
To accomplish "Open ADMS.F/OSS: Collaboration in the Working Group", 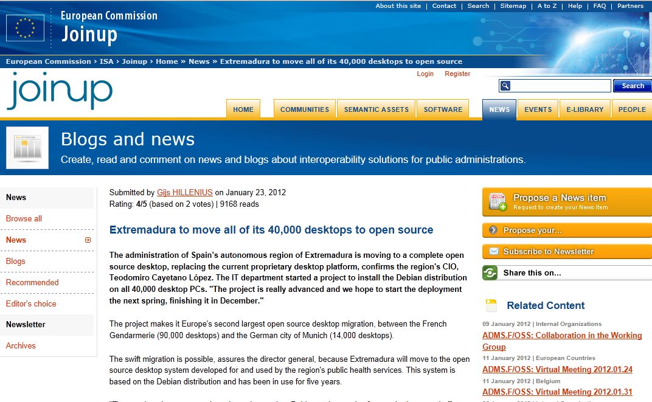I will click(x=562, y=341).
